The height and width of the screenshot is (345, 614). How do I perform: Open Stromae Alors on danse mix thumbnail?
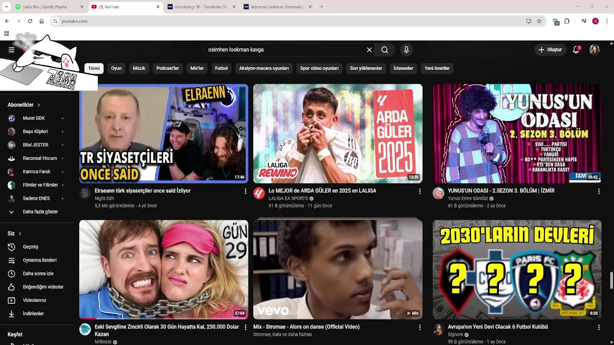click(338, 269)
